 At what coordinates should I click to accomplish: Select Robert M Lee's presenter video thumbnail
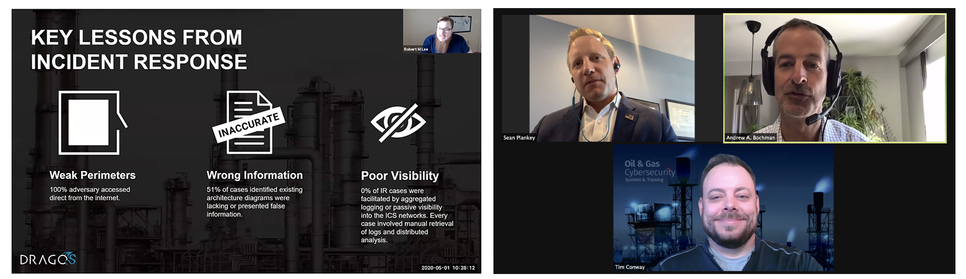coord(441,31)
